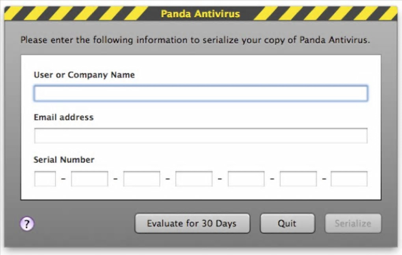Click the last serial number box

pyautogui.click(x=349, y=179)
